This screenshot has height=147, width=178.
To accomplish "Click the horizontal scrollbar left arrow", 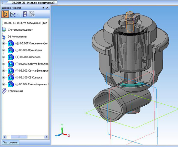I will tap(4, 137).
